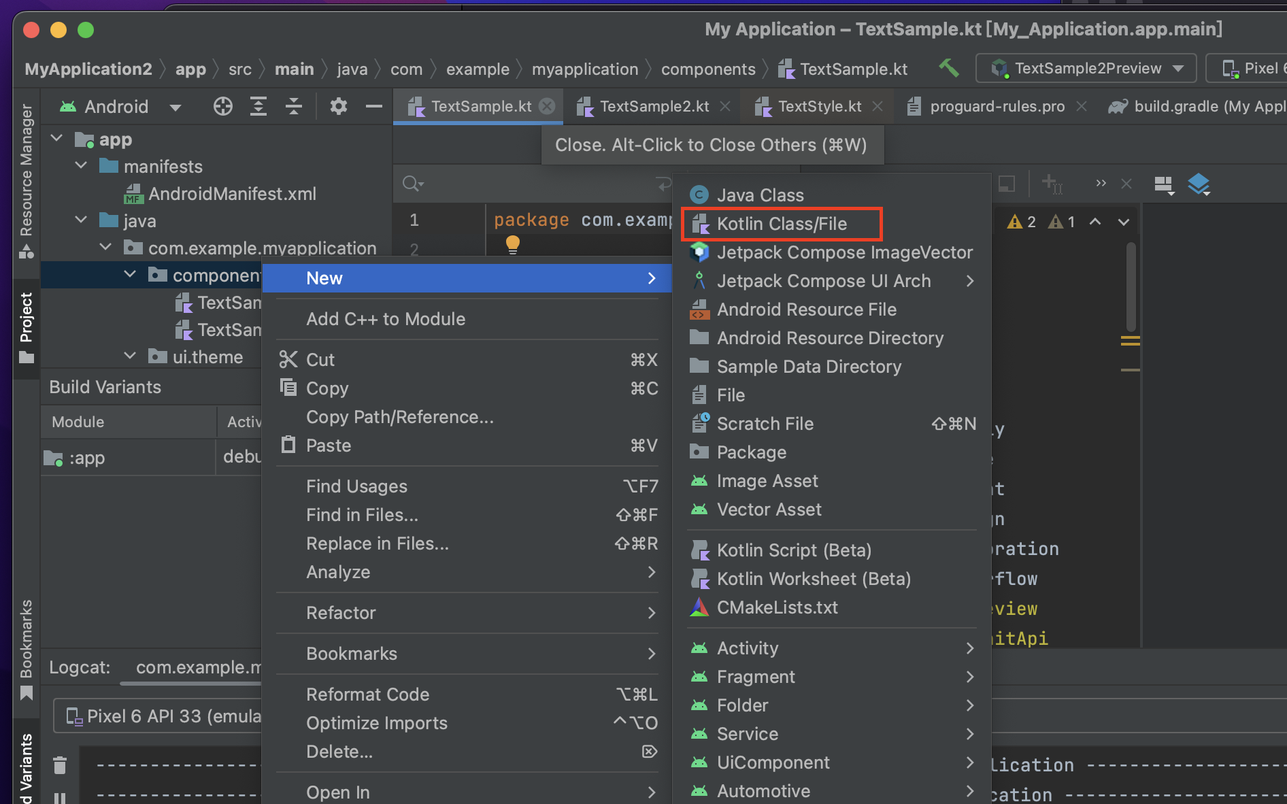
Task: Click the split layout icon near top right
Action: pos(1165,184)
